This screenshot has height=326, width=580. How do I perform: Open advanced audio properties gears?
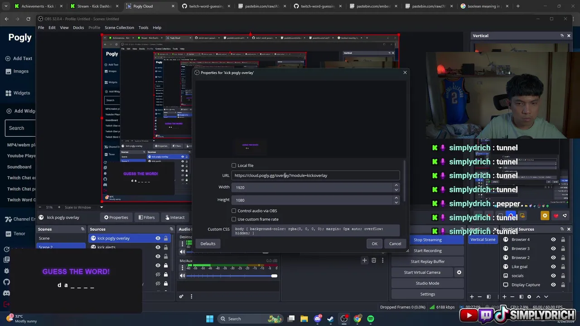[x=181, y=297]
